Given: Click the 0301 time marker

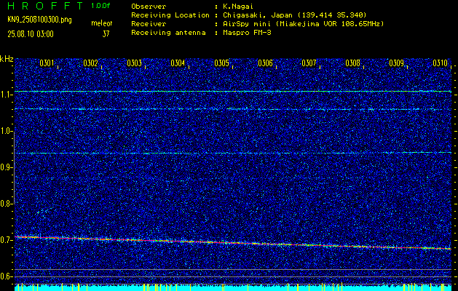Looking at the screenshot, I should pyautogui.click(x=47, y=63).
